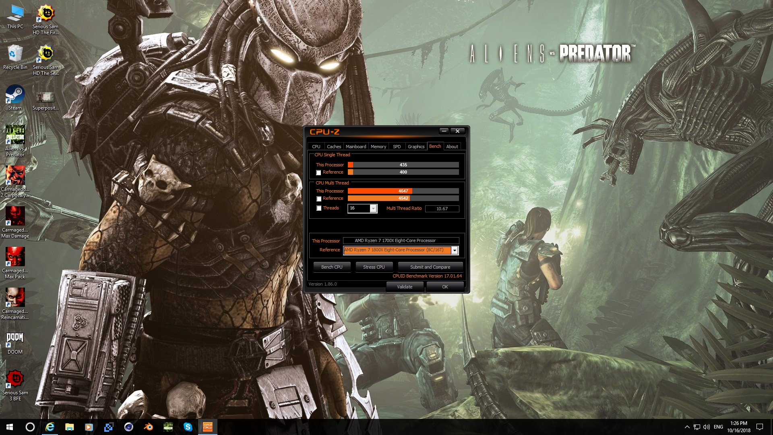This screenshot has height=435, width=773.
Task: Click Multi Thread Ratio value field
Action: [442, 209]
